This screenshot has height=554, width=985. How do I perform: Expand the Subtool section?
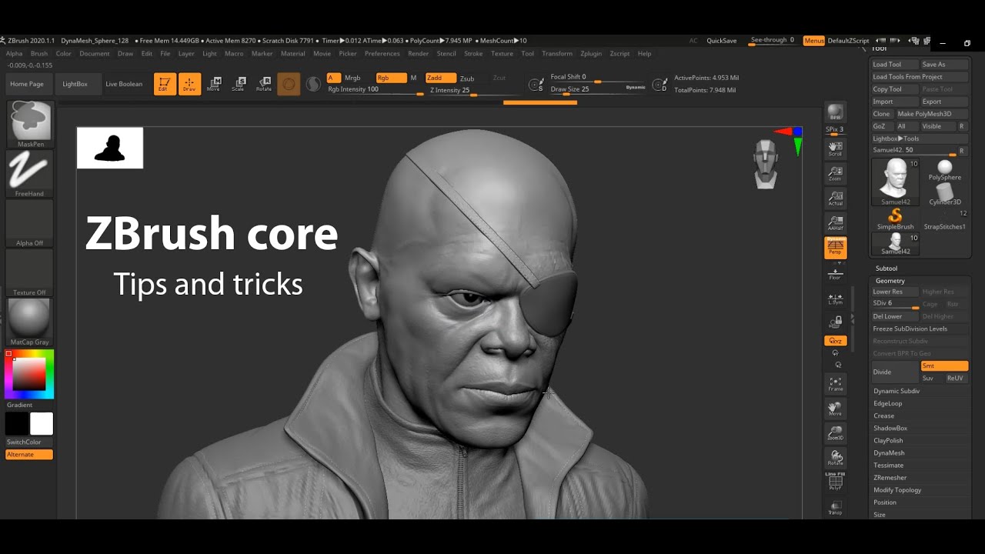point(886,269)
